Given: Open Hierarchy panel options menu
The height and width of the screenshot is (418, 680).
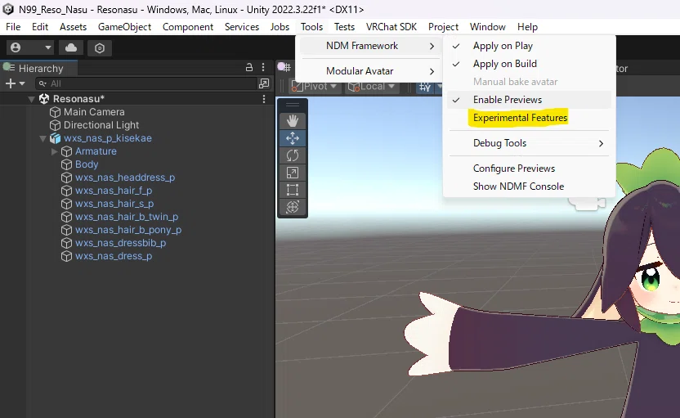Looking at the screenshot, I should (263, 67).
